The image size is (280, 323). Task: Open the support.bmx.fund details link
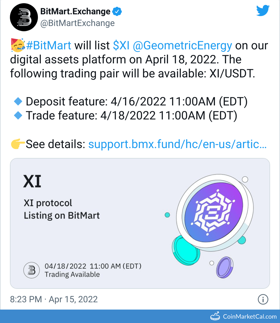pos(177,144)
